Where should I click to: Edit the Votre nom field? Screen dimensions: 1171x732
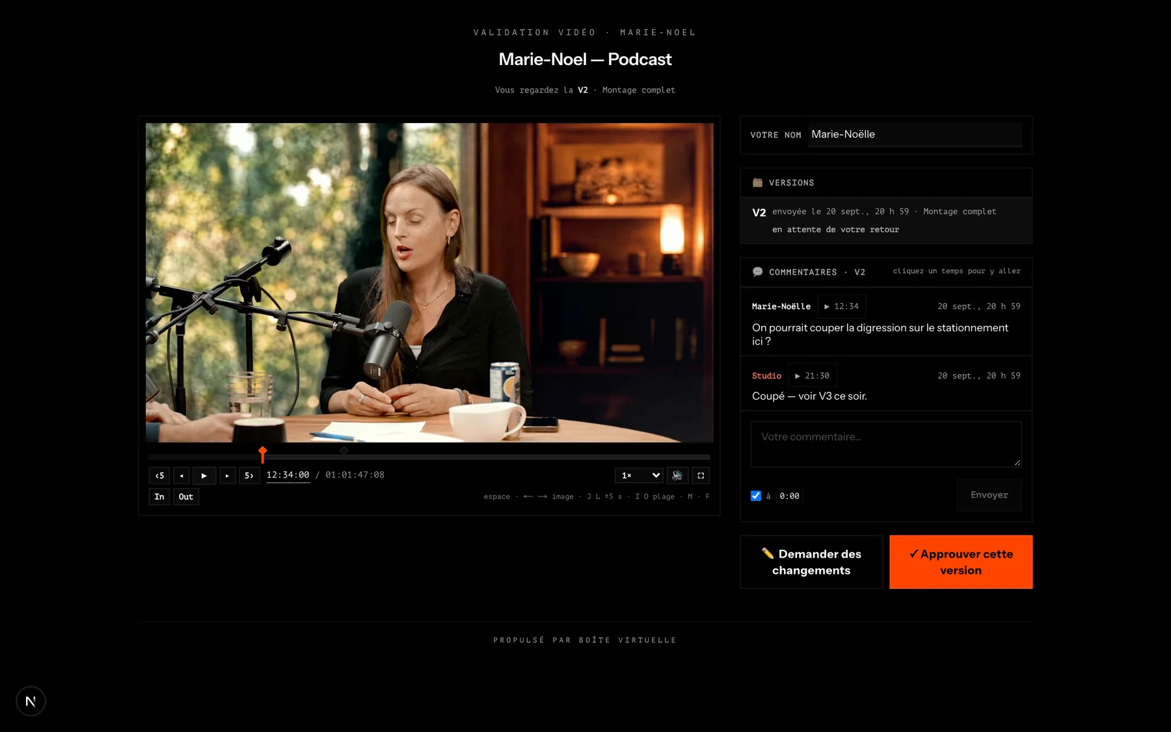click(915, 135)
